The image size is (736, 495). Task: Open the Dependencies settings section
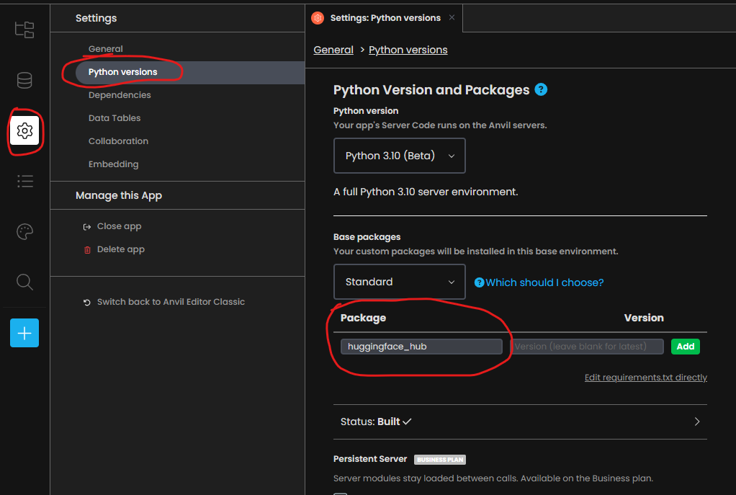pyautogui.click(x=120, y=94)
